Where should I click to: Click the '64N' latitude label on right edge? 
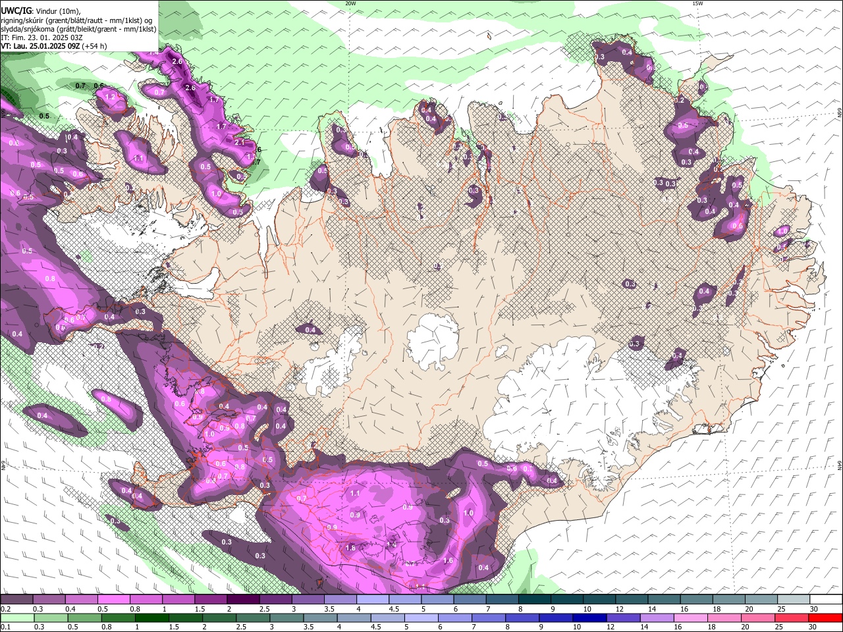pyautogui.click(x=840, y=464)
